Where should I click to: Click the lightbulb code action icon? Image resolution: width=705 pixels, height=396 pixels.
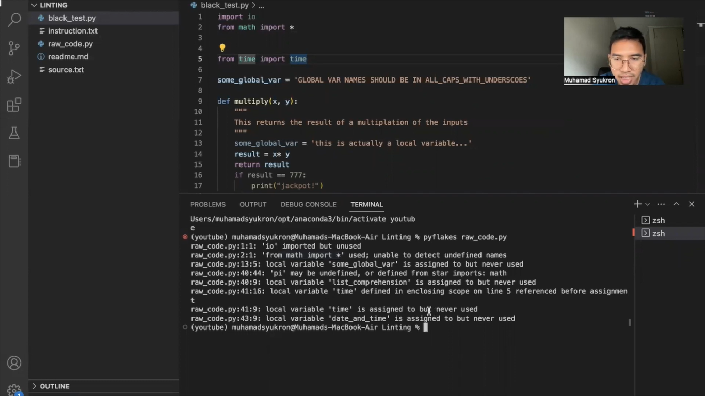(x=222, y=48)
